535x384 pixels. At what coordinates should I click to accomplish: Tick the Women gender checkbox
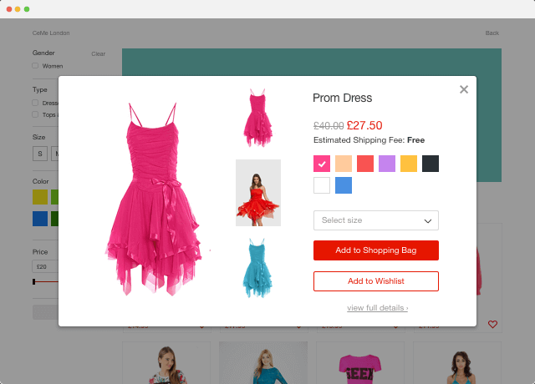click(x=35, y=65)
